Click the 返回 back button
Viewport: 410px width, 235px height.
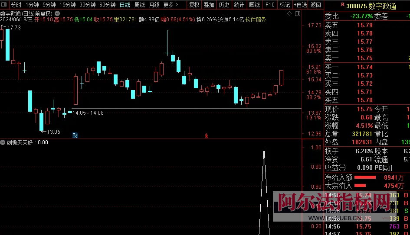[x=316, y=5]
